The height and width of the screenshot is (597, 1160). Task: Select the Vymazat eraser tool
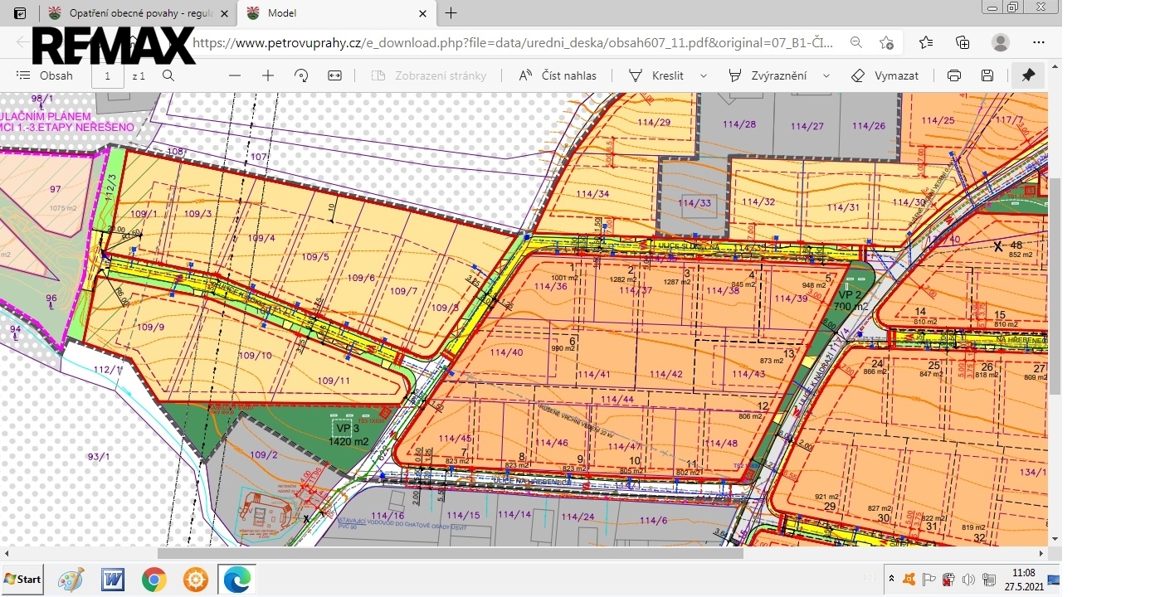[885, 75]
